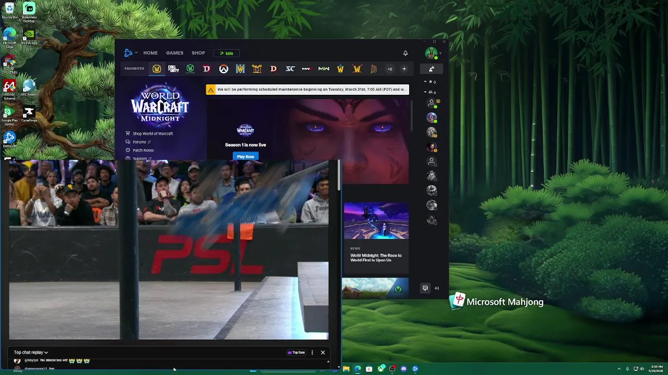Viewport: 668px width, 375px height.
Task: Open Google Play Games desktop shortcut
Action: click(9, 116)
